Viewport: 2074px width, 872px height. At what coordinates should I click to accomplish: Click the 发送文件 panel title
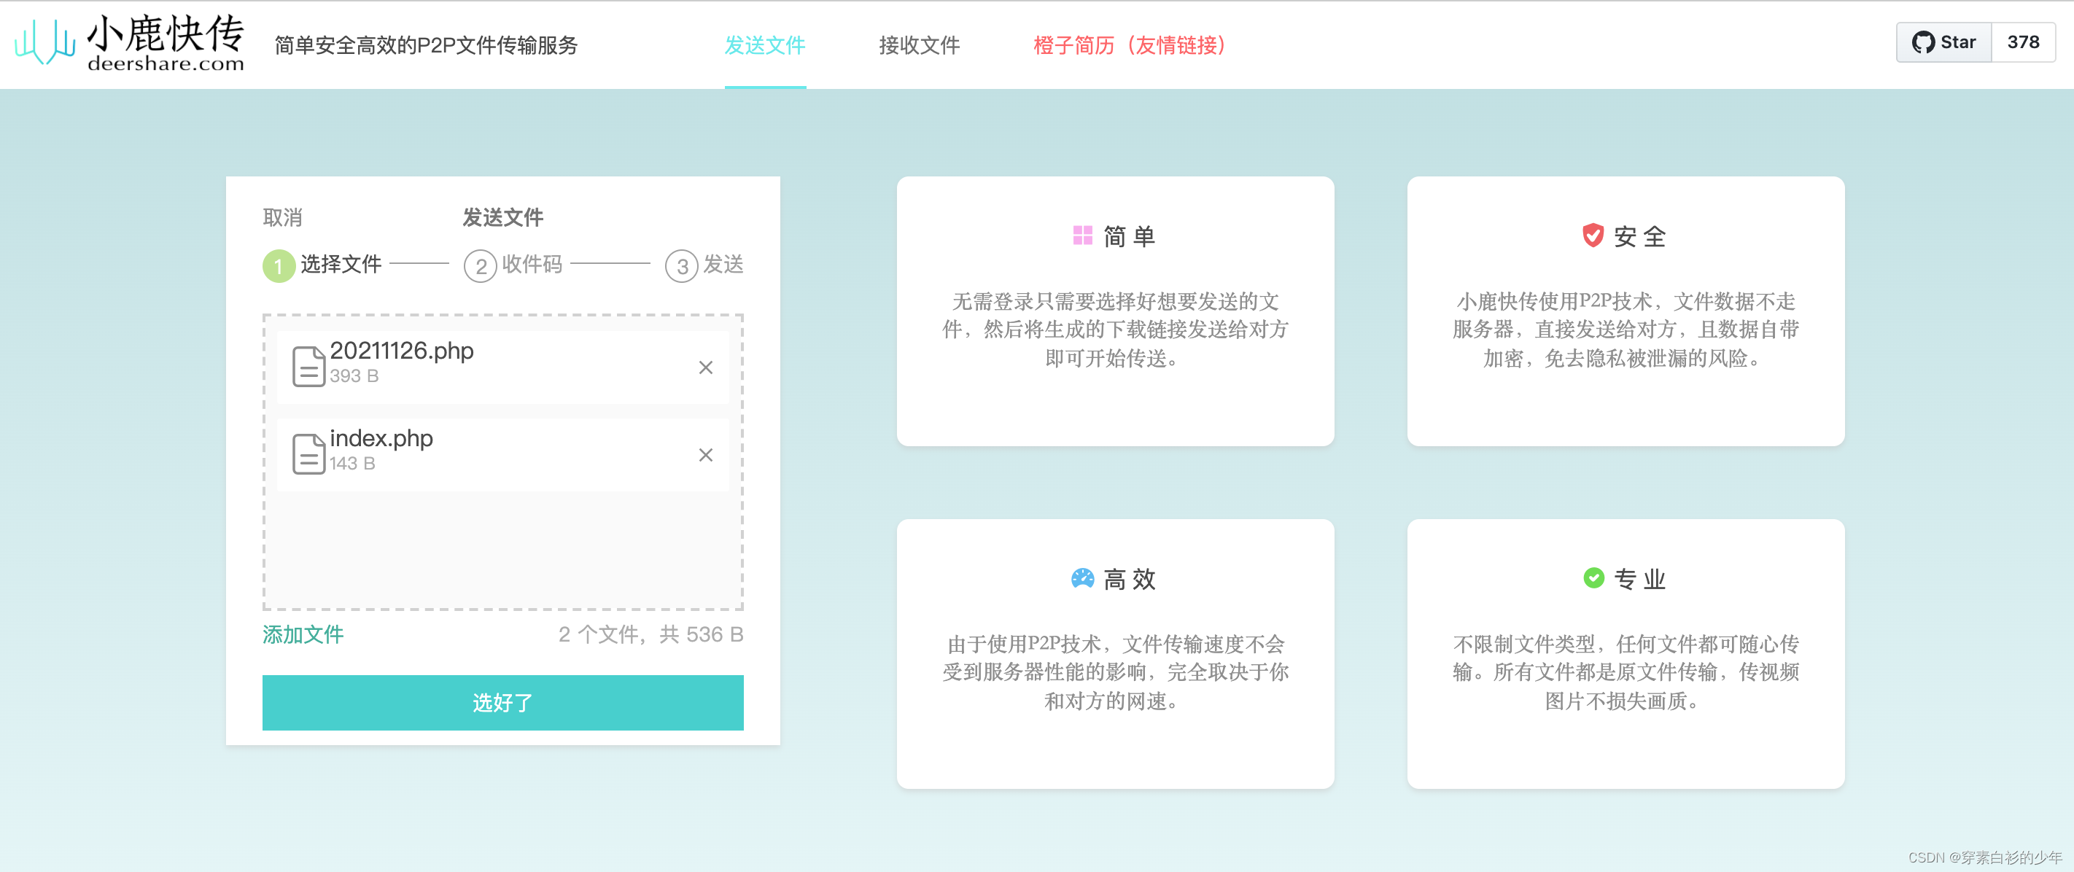tap(503, 217)
